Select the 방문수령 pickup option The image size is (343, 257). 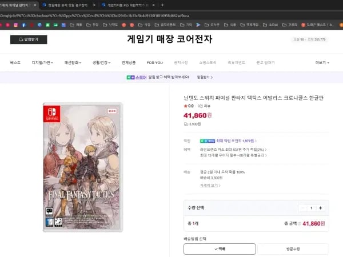coord(293,249)
